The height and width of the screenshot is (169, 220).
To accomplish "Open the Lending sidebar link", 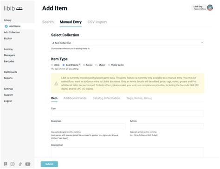I will point(8,49).
